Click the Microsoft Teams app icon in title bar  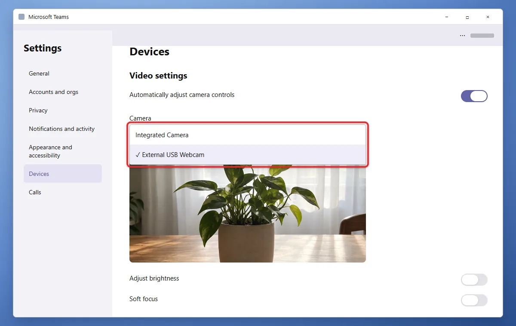point(21,17)
